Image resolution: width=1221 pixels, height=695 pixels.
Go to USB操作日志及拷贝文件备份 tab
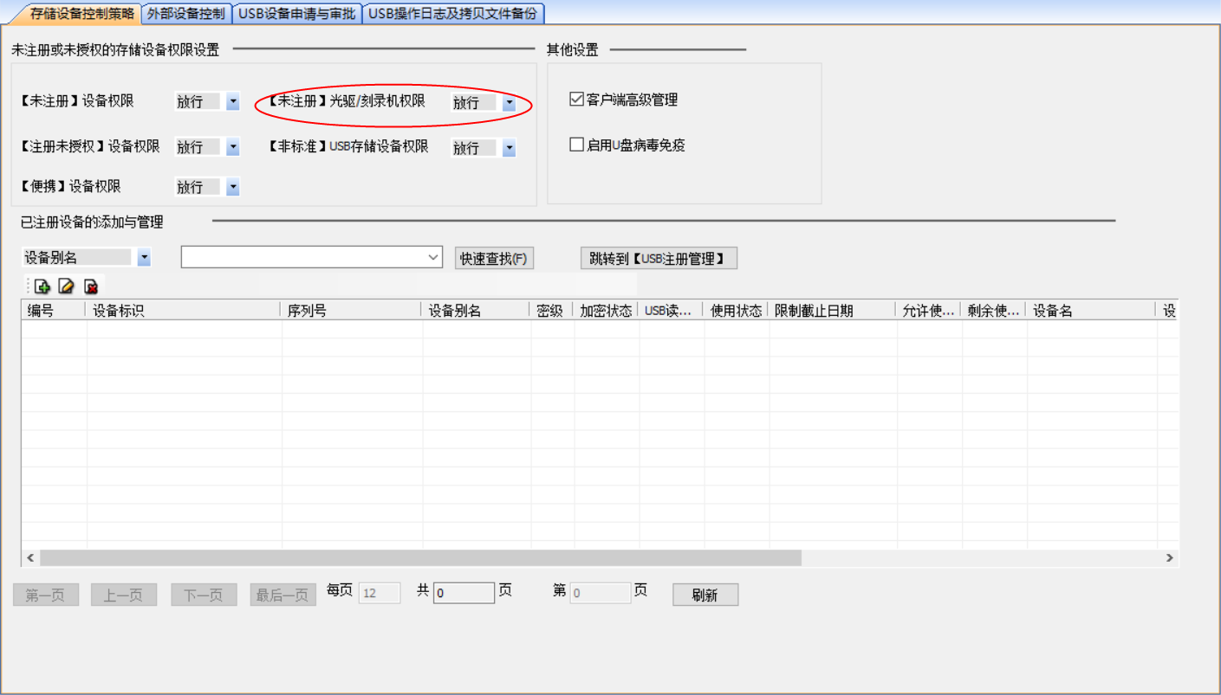point(452,14)
